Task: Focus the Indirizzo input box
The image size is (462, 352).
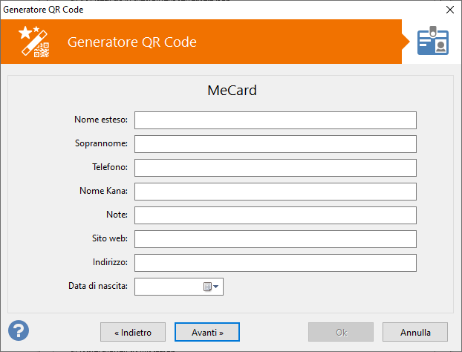Action: coord(275,263)
